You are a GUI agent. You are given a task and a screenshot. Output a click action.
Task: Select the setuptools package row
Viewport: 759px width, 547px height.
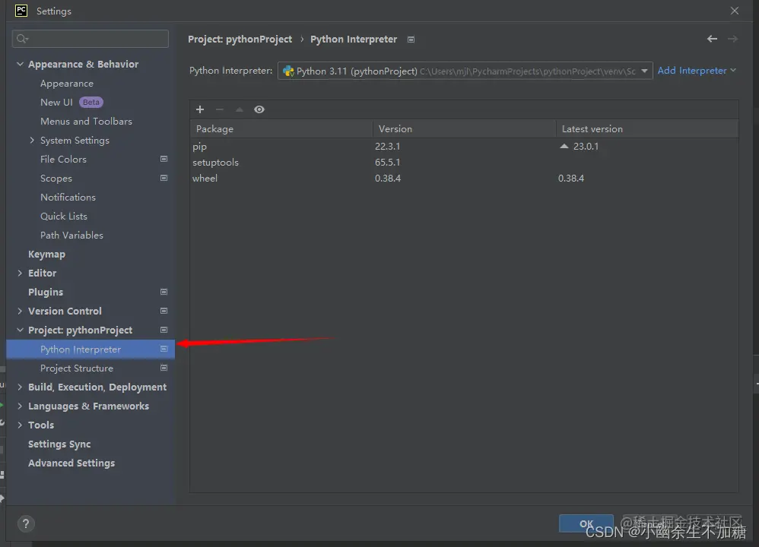[464, 162]
